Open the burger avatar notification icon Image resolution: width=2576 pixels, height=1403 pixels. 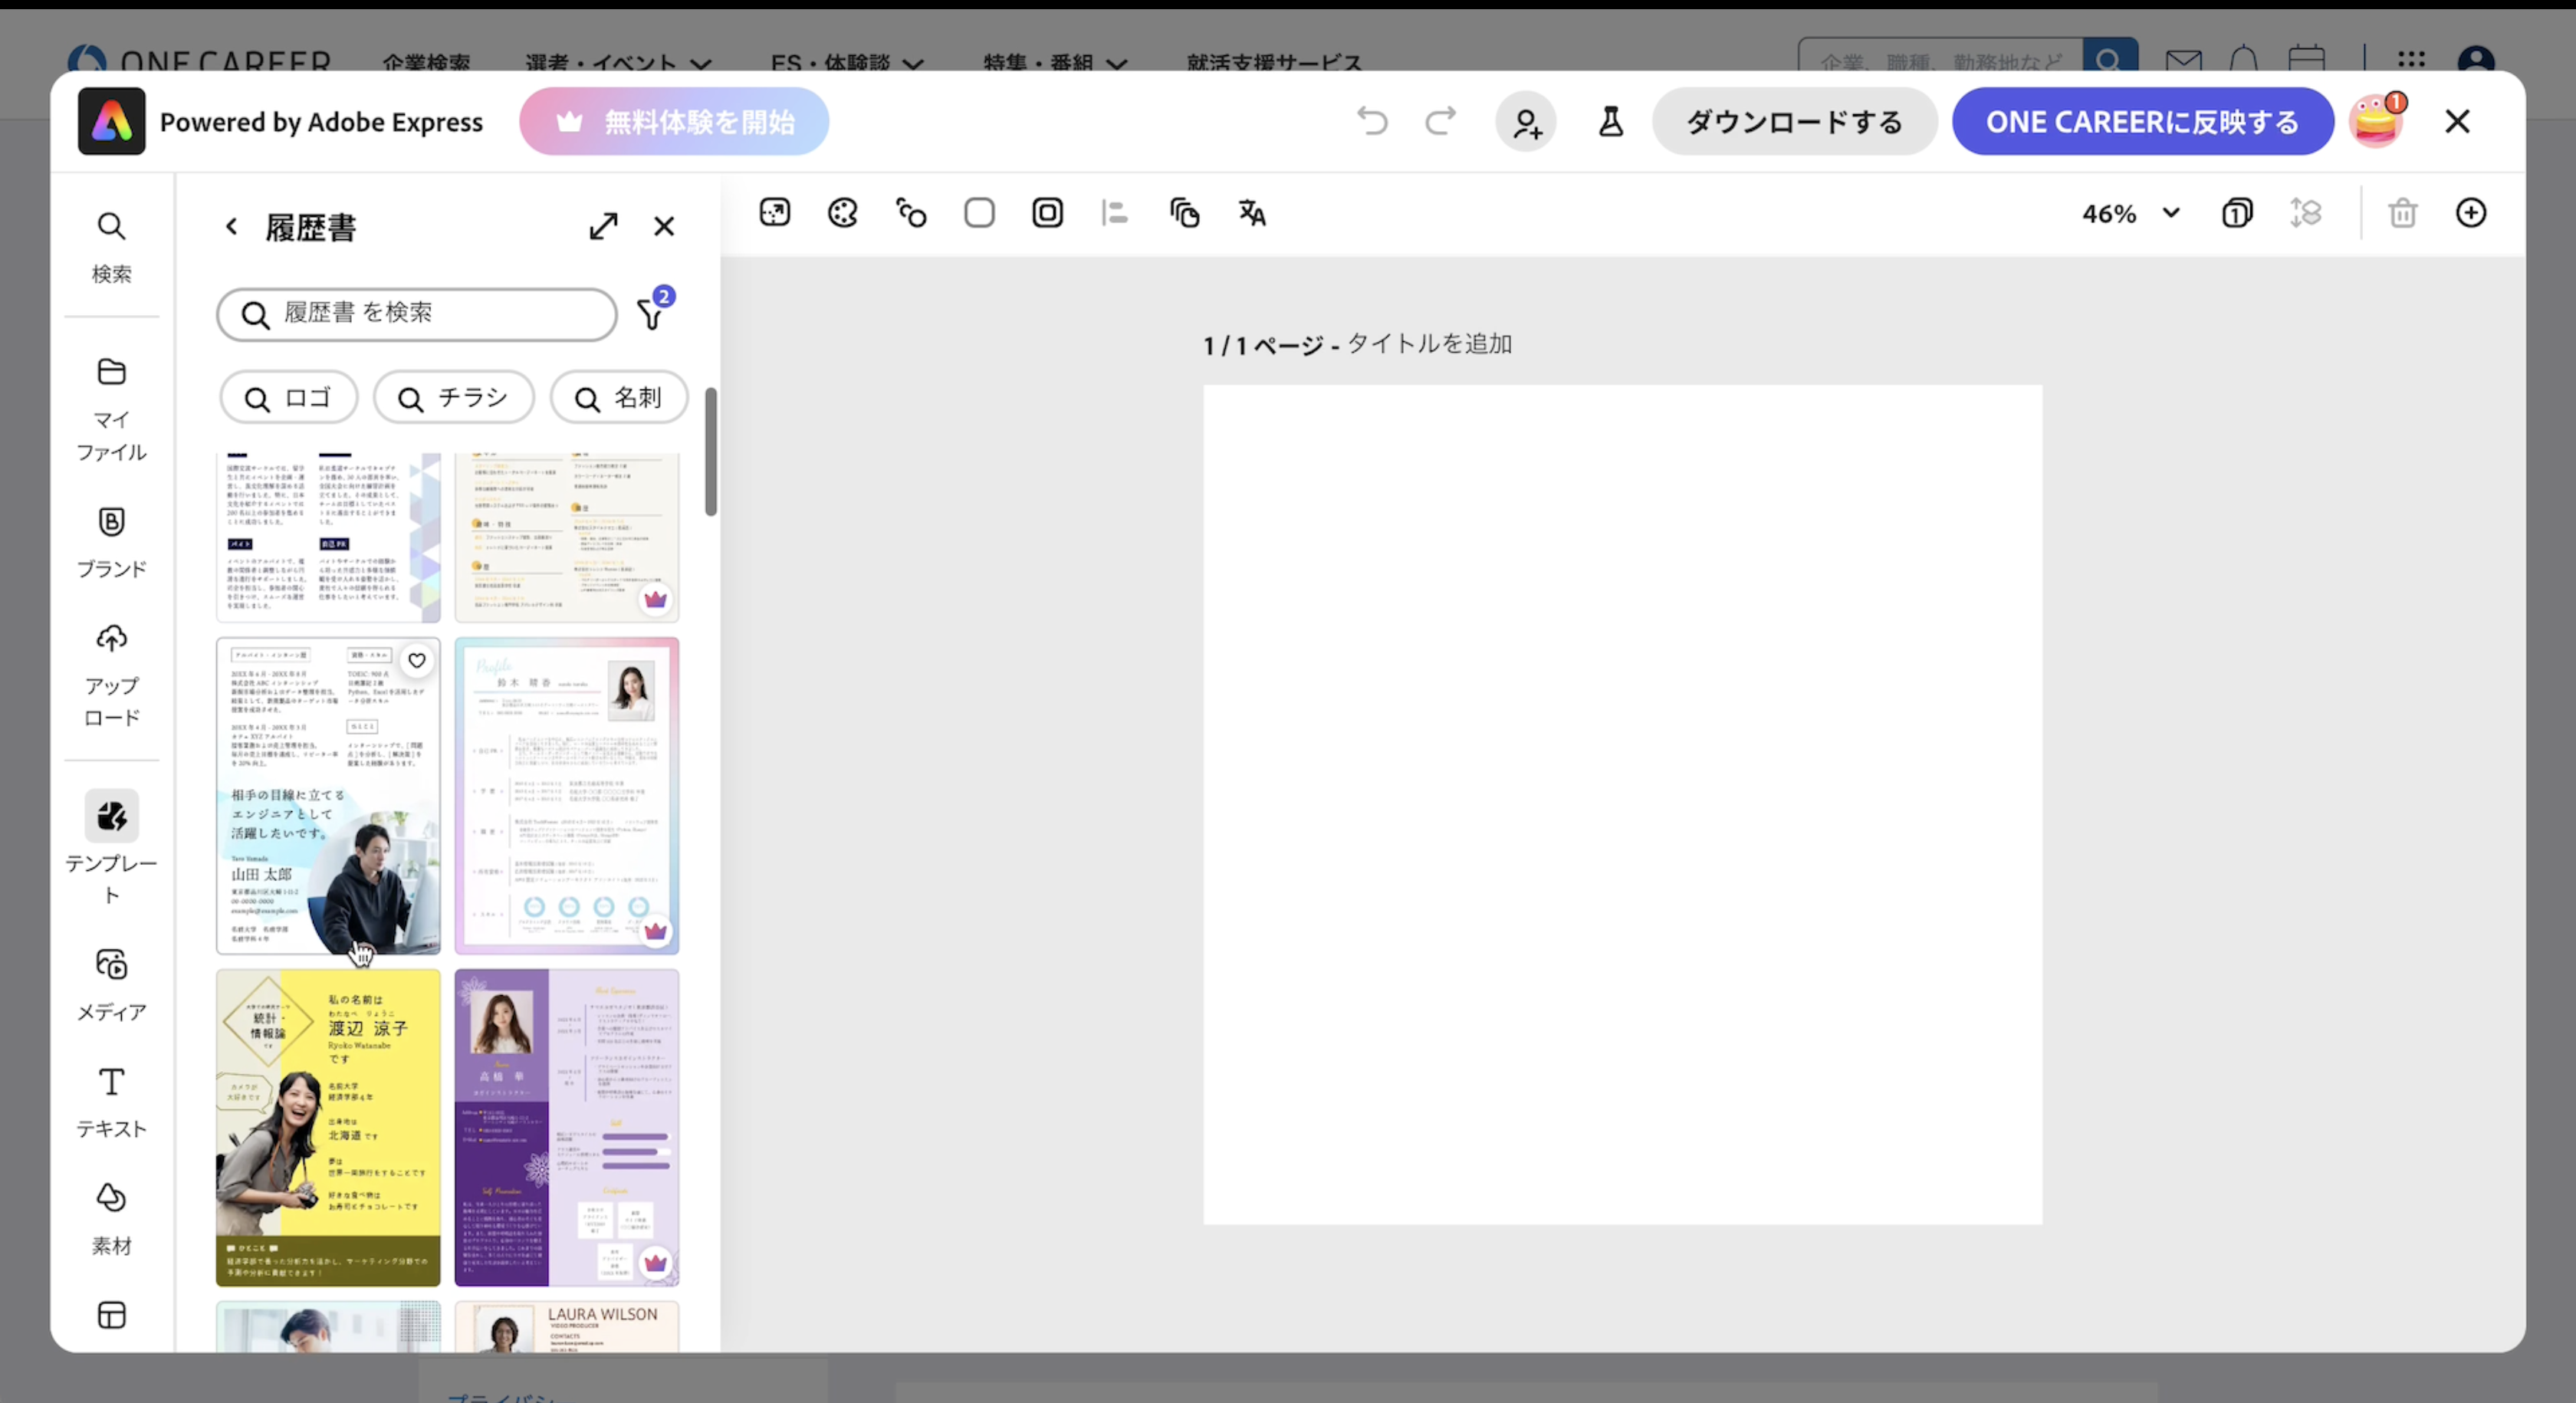click(x=2377, y=121)
